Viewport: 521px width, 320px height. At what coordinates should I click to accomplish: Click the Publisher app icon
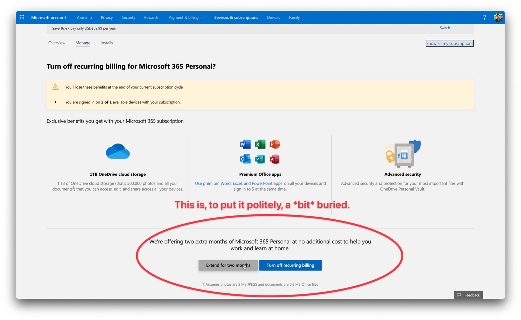click(x=260, y=159)
